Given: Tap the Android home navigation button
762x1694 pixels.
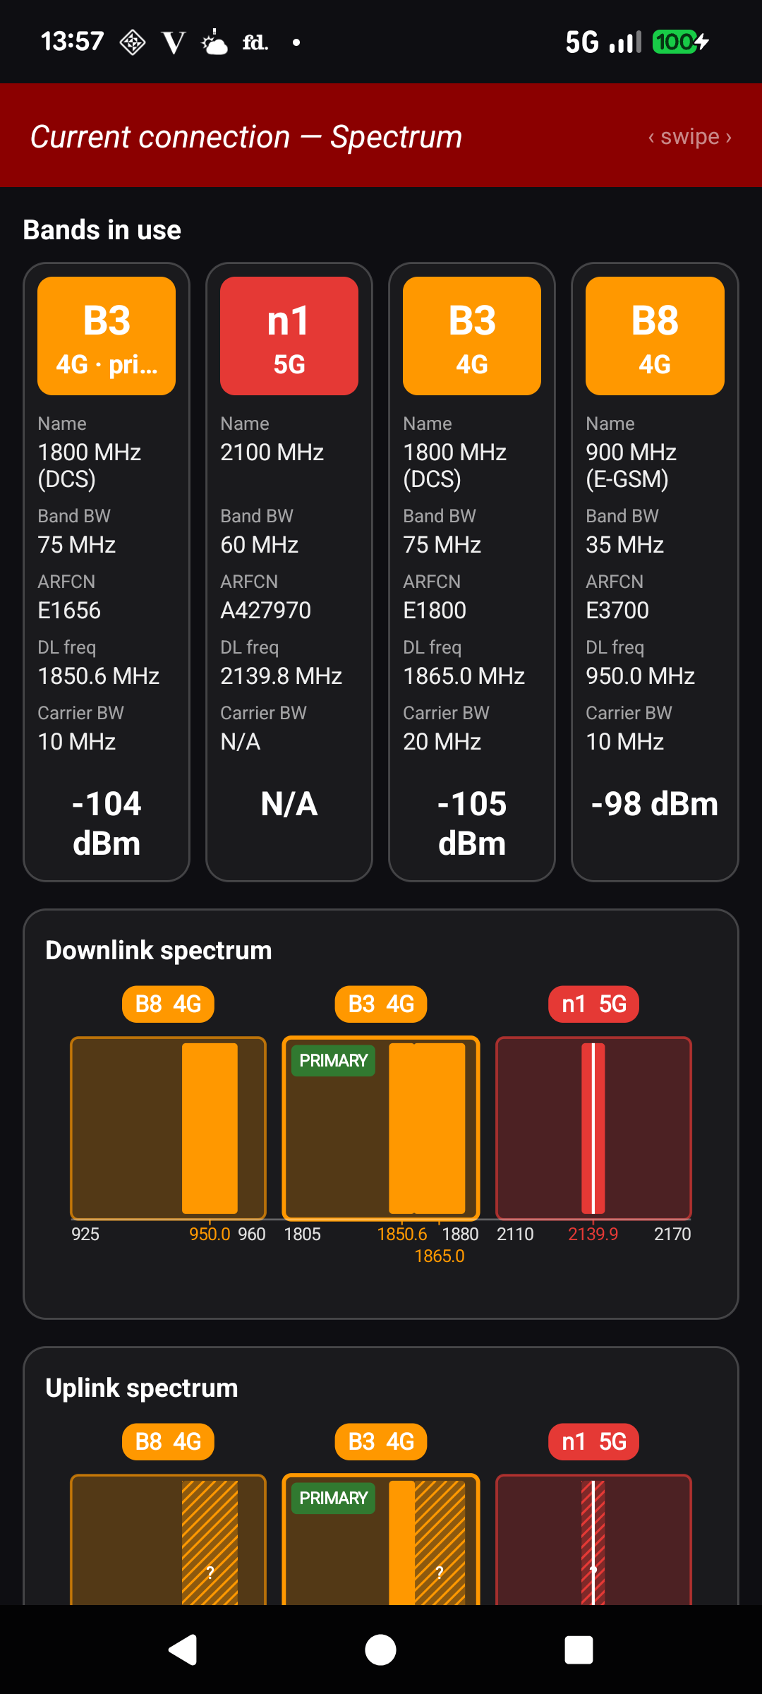Looking at the screenshot, I should pyautogui.click(x=380, y=1650).
